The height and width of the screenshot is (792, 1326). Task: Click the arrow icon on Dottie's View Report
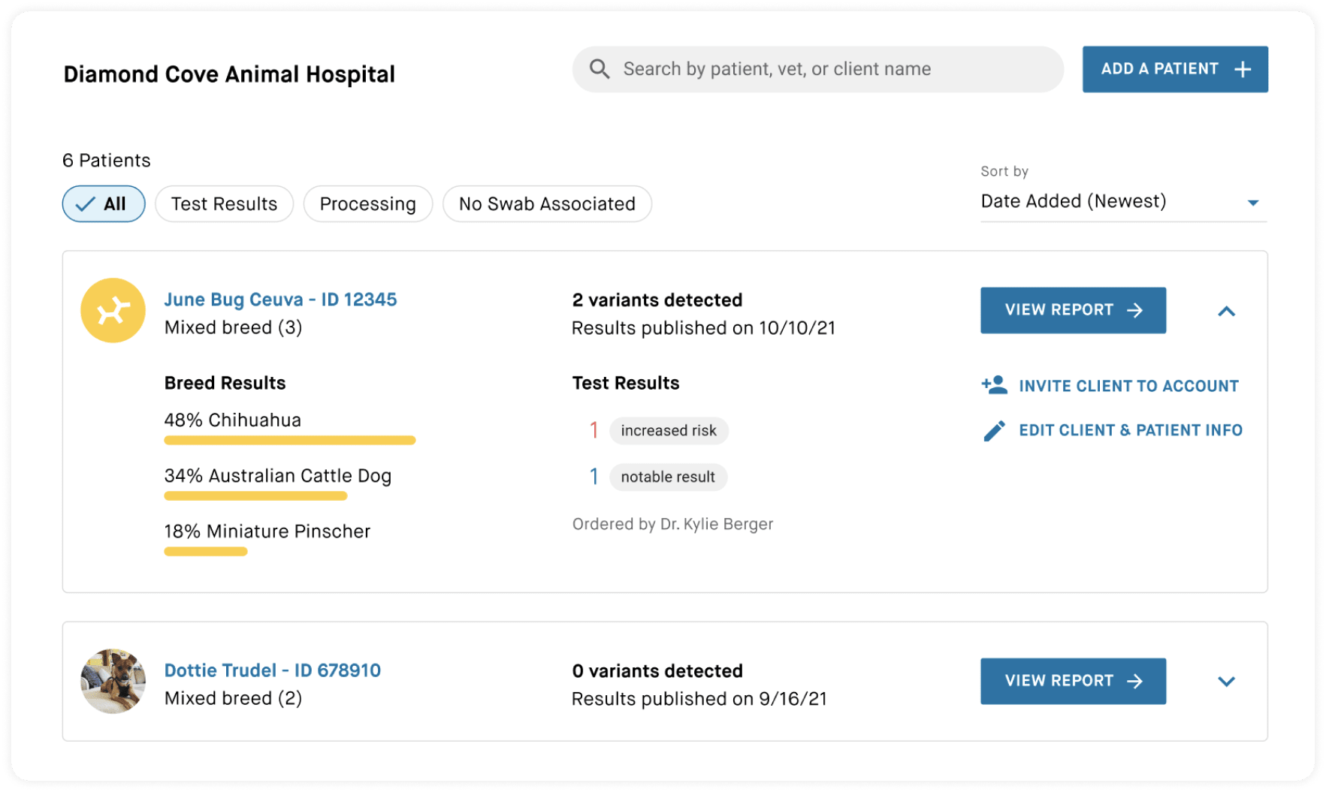click(1135, 681)
